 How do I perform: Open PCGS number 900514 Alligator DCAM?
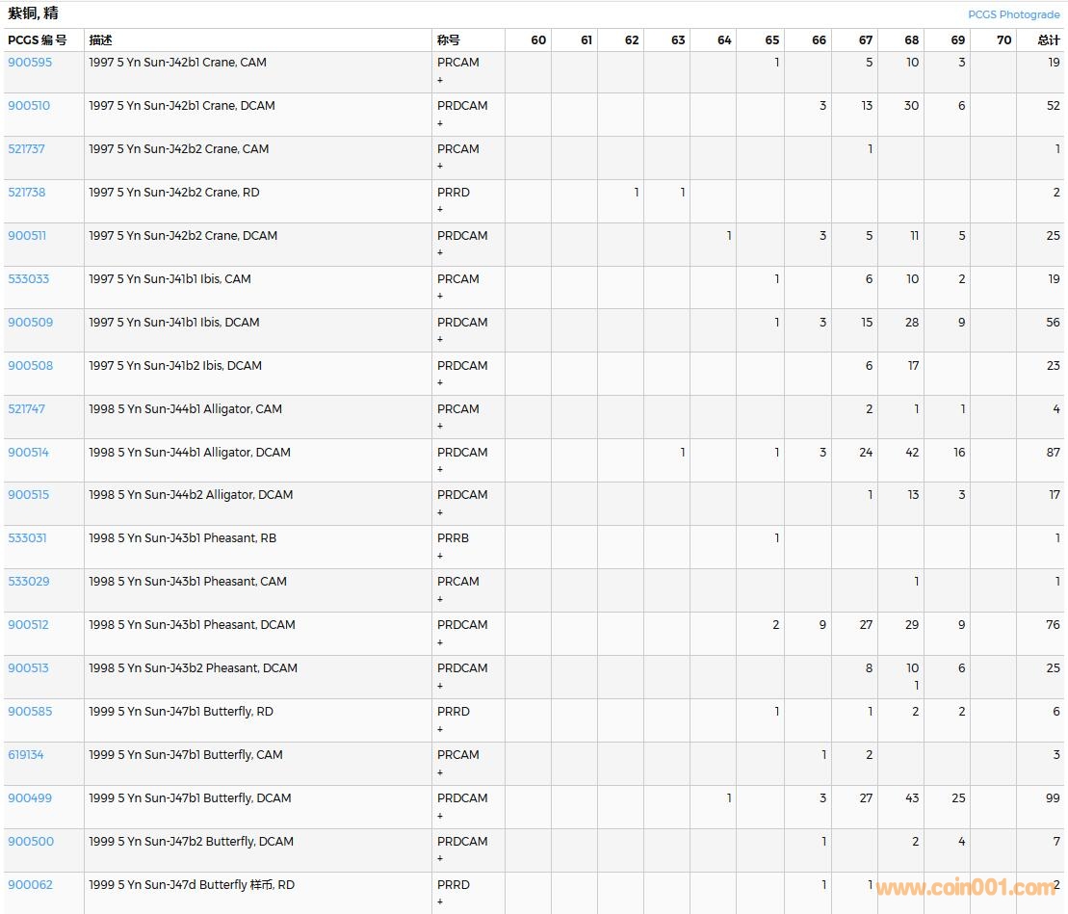click(29, 453)
